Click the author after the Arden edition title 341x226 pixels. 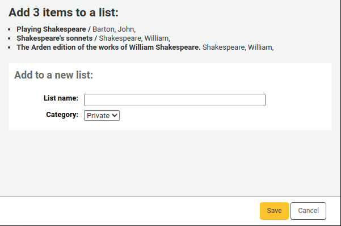(238, 47)
